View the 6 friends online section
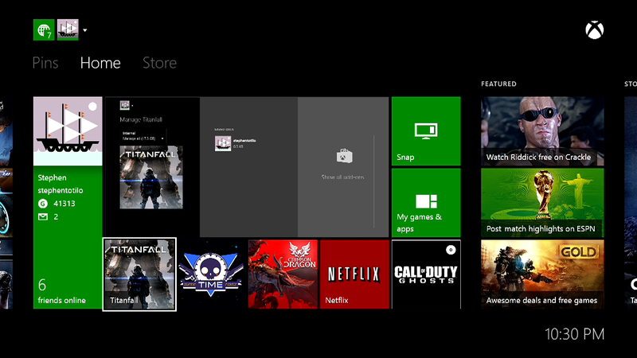Viewport: 637px width, 358px height. (62, 292)
